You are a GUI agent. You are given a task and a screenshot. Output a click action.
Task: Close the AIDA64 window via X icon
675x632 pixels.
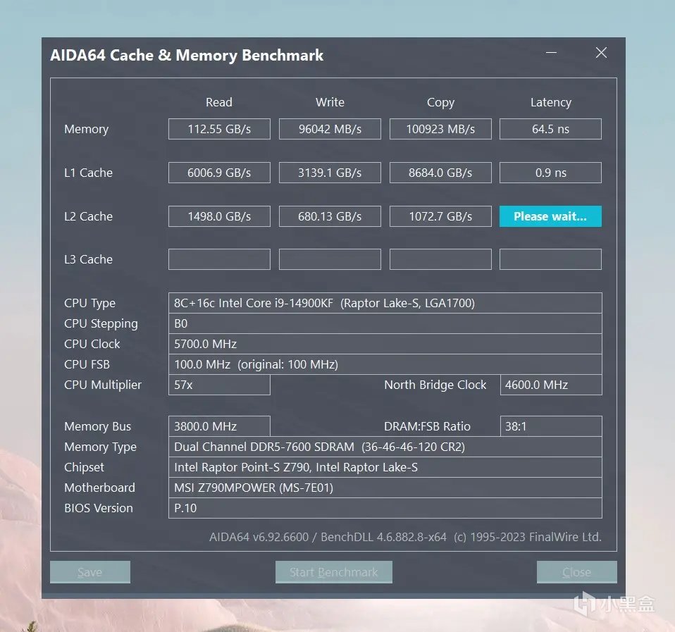tap(601, 53)
